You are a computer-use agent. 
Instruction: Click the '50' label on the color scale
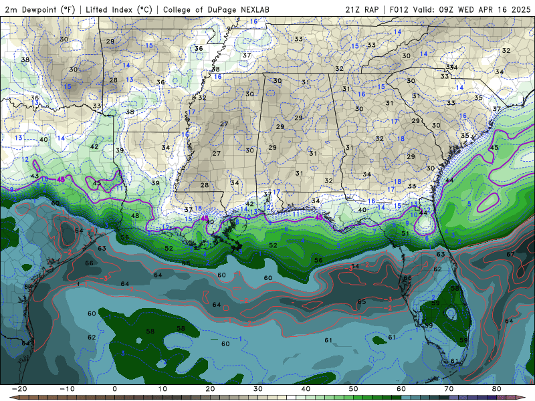tap(354, 389)
